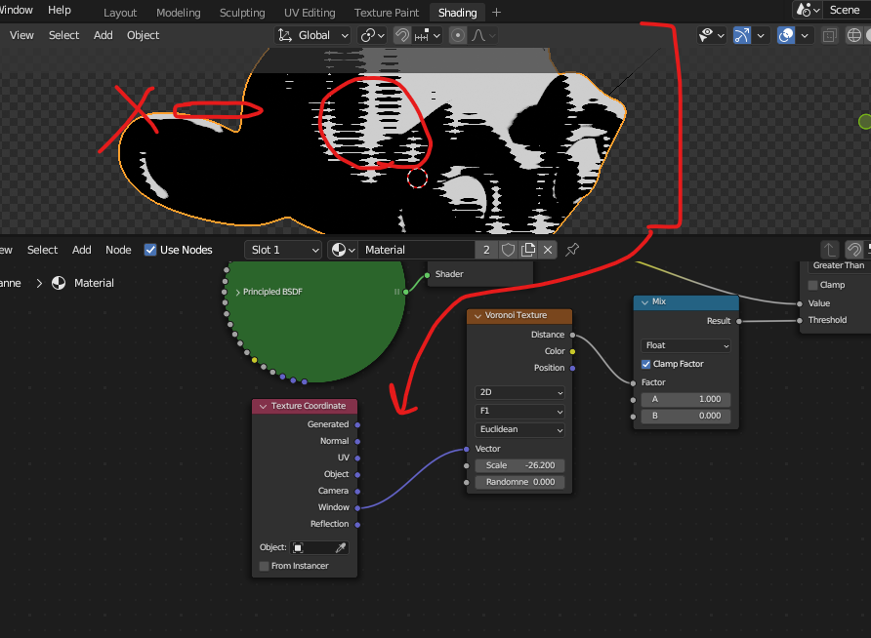Open proportional editing falloff menu
Image resolution: width=871 pixels, height=638 pixels.
click(483, 35)
